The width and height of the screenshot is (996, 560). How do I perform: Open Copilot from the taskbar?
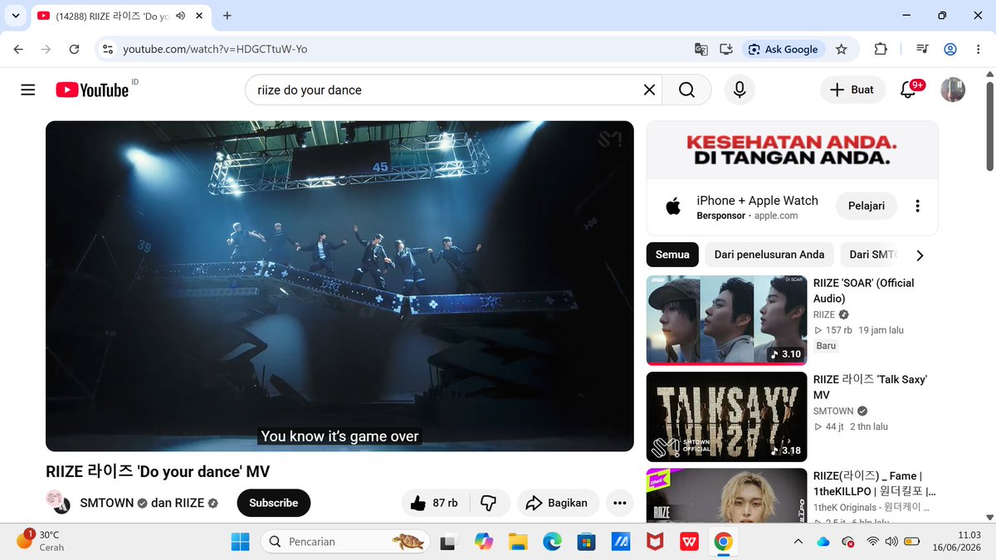(x=483, y=542)
